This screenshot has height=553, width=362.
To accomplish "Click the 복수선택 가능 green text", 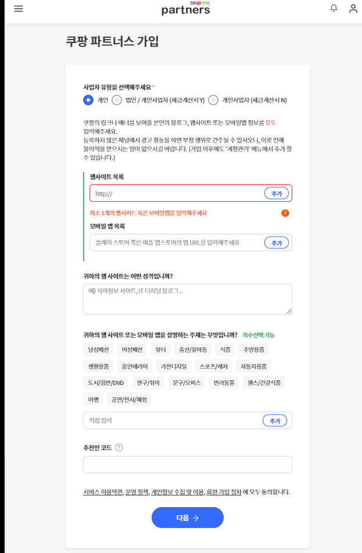I will pos(259,335).
